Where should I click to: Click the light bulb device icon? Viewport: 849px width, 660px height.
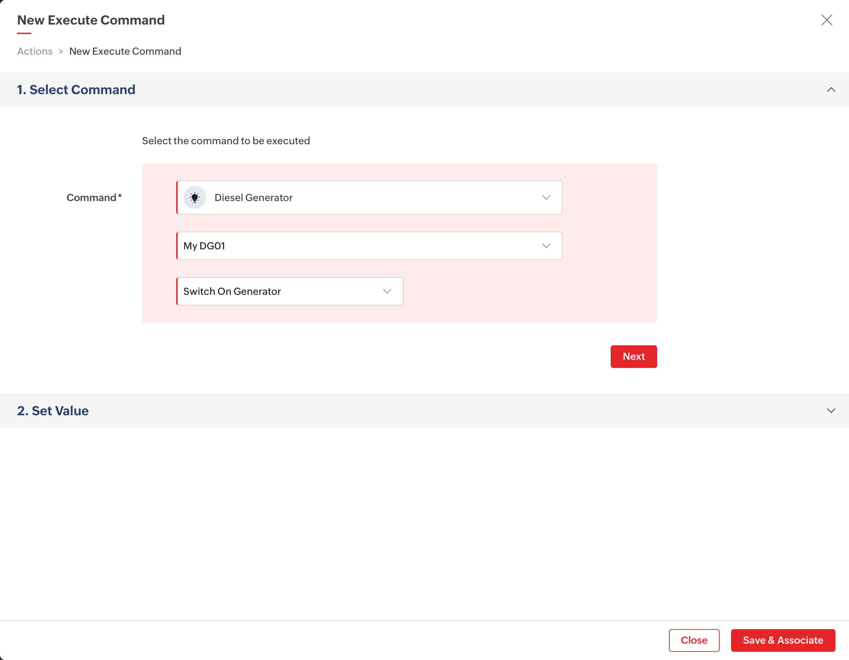click(194, 198)
